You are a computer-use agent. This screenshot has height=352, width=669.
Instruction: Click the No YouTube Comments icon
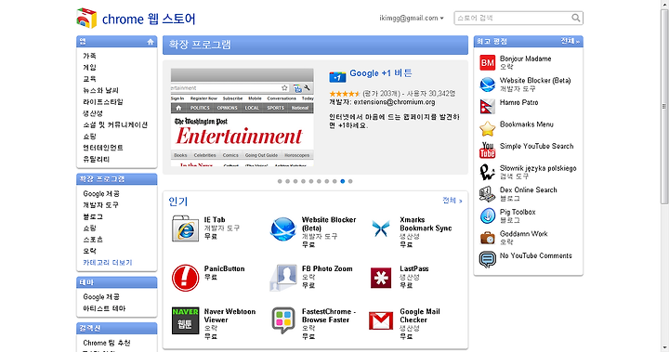487,259
